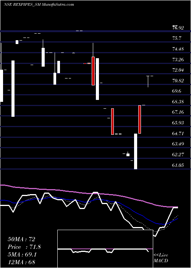Click the red candle ending near 64.71
The height and width of the screenshot is (268, 191).
[x=112, y=121]
